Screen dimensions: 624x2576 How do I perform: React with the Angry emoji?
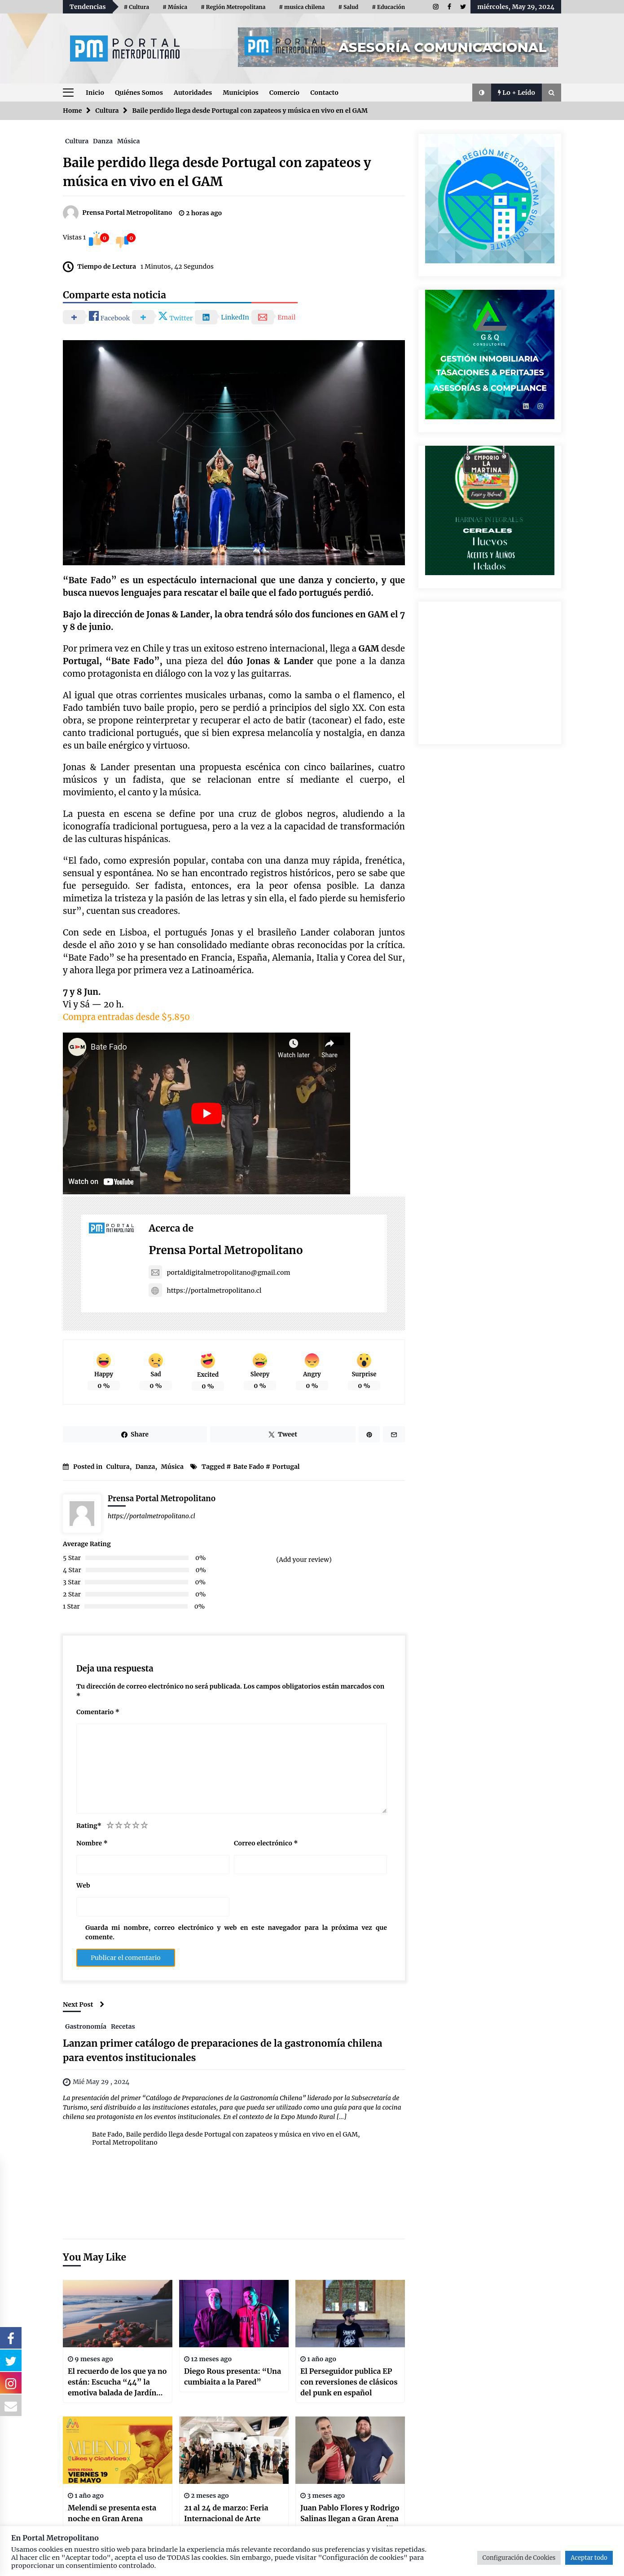[x=312, y=1360]
